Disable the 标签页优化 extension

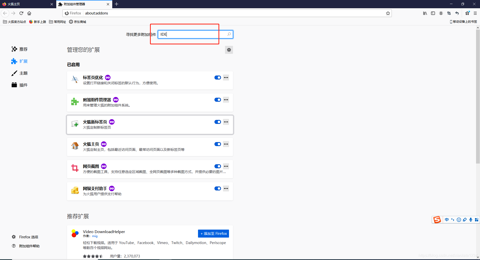tap(218, 78)
